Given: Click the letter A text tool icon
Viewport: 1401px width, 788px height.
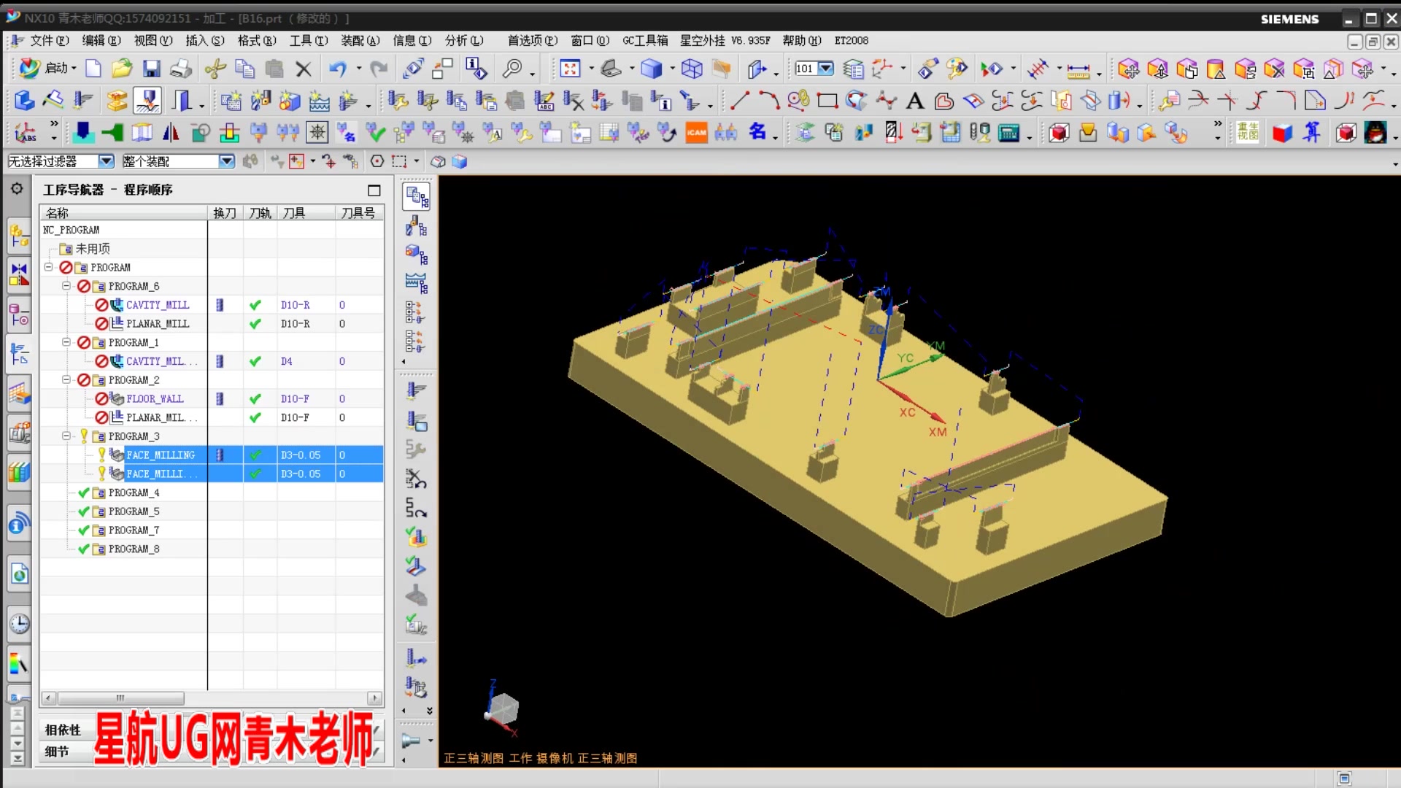Looking at the screenshot, I should pyautogui.click(x=914, y=101).
